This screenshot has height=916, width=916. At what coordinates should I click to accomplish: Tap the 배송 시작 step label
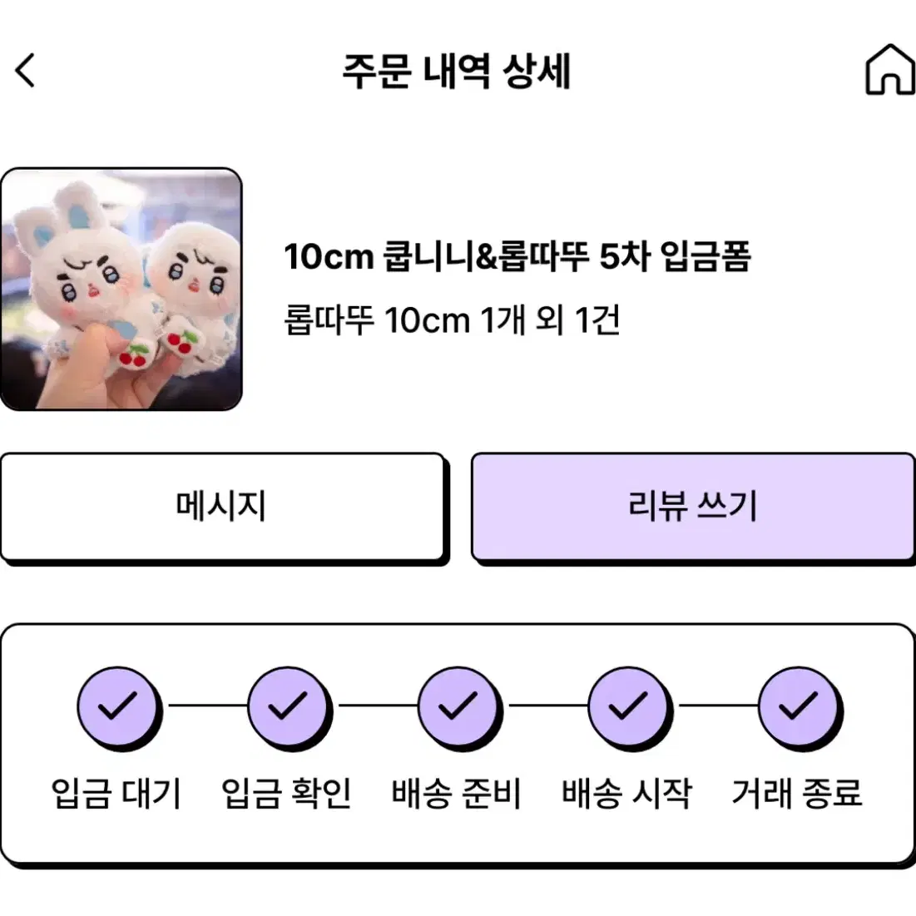pyautogui.click(x=626, y=794)
